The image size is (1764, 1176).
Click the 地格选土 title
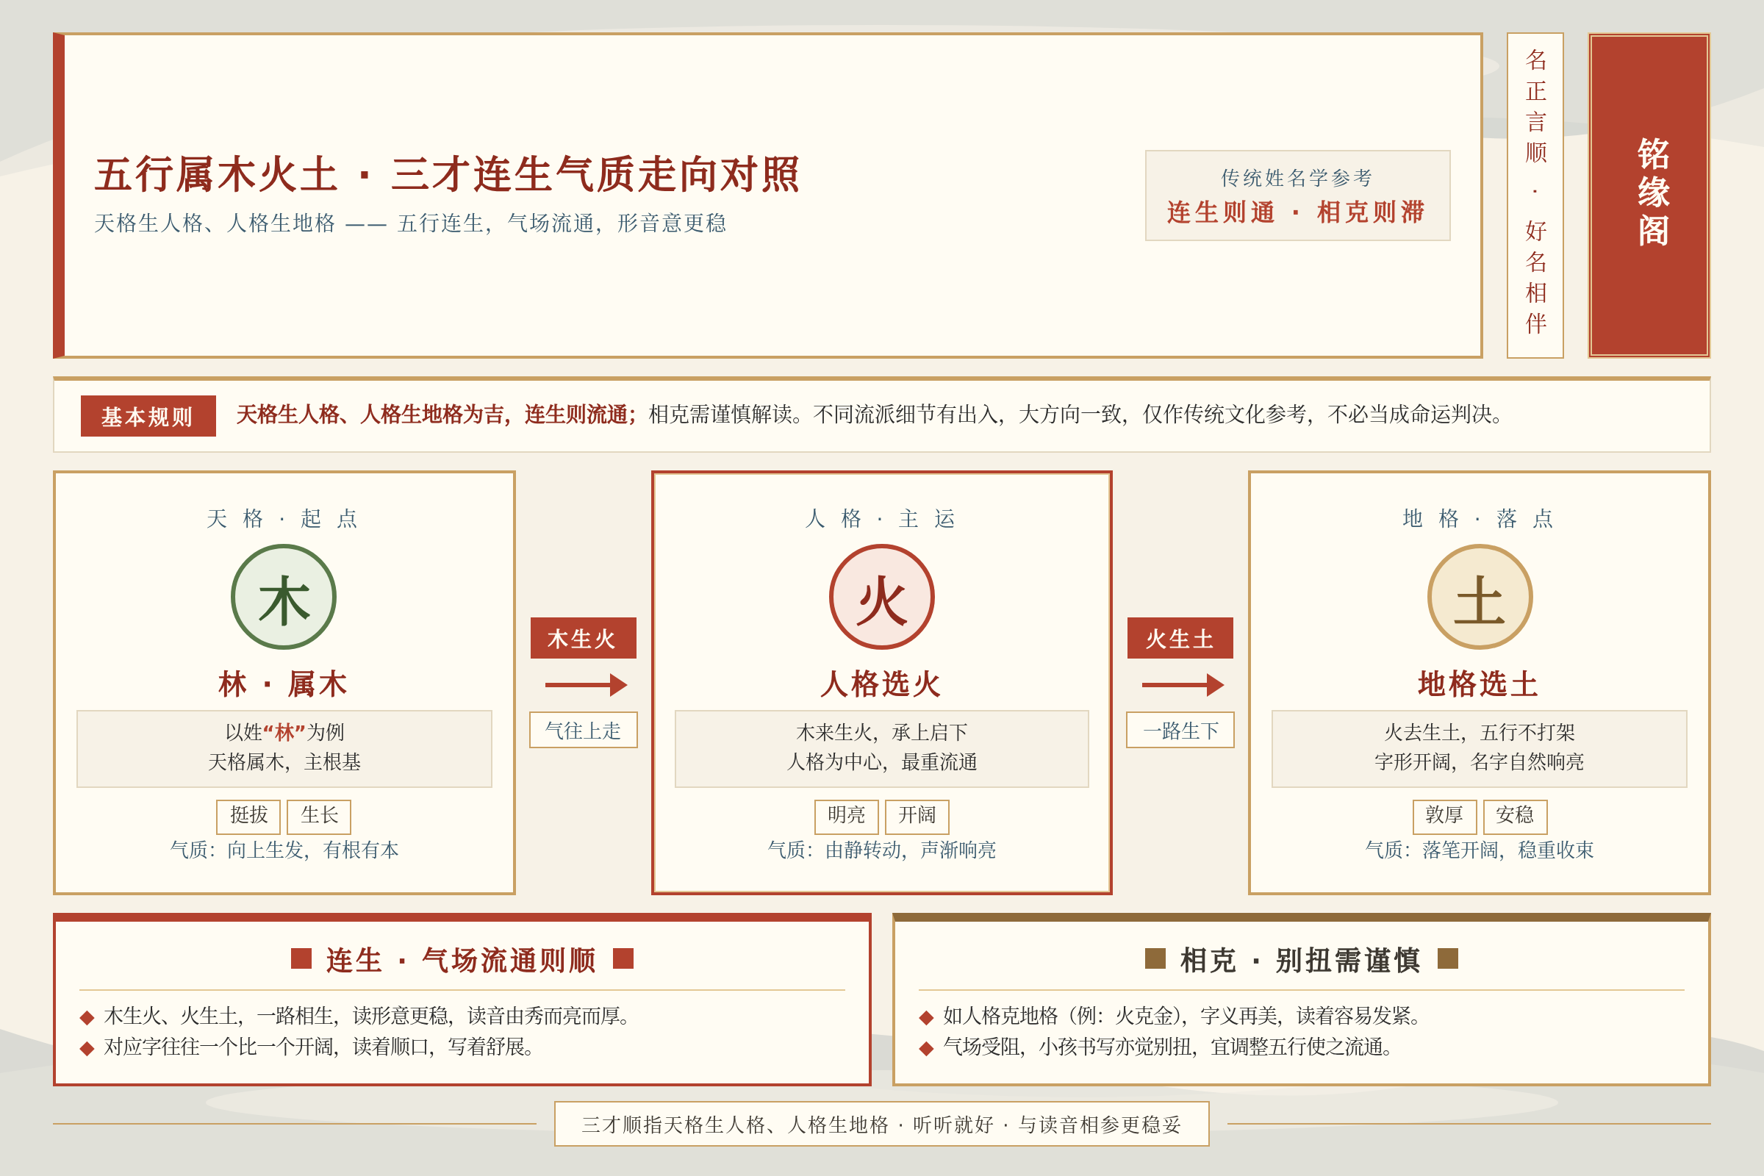[1479, 685]
